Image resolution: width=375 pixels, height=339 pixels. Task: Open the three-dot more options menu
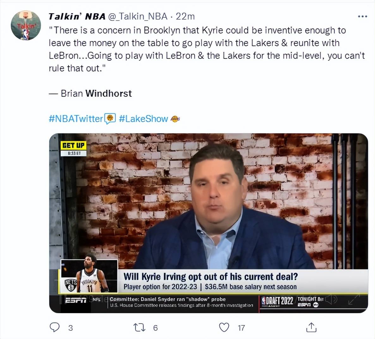pos(362,16)
